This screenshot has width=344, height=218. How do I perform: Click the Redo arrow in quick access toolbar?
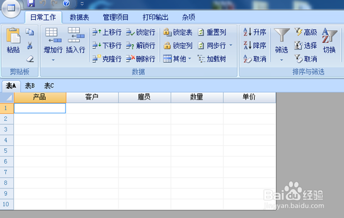[54, 3]
